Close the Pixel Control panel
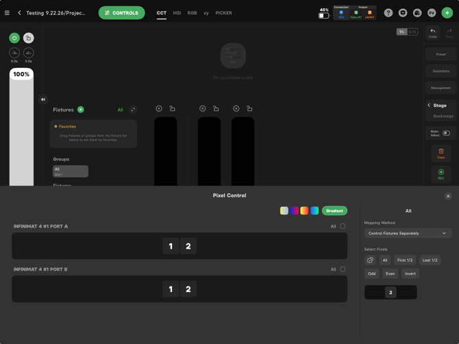The width and height of the screenshot is (459, 344). pos(448,196)
